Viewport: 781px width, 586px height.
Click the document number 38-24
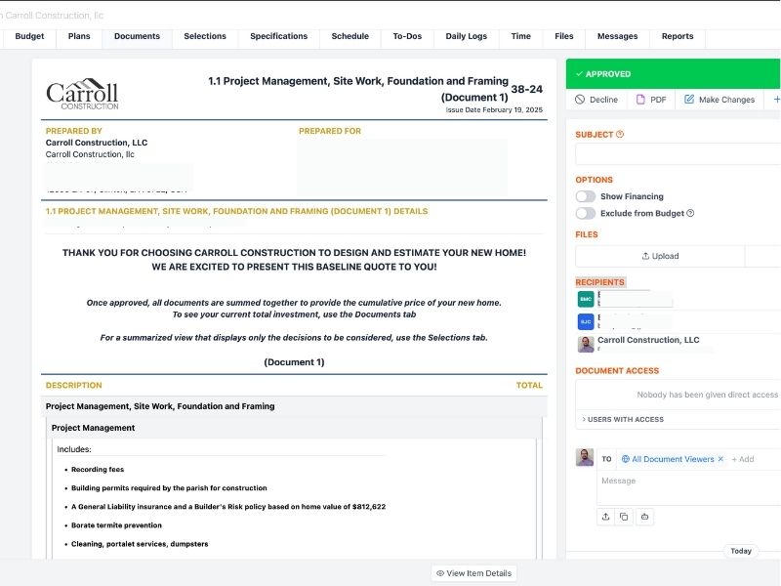(x=527, y=89)
